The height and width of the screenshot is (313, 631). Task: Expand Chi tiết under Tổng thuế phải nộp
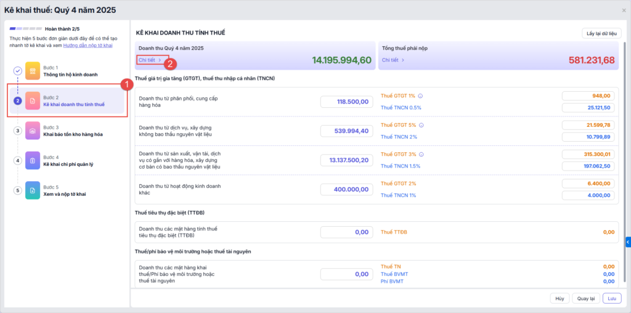[x=393, y=60]
